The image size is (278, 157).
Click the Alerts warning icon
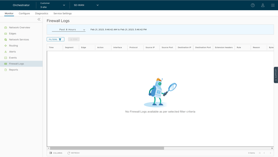click(6, 52)
